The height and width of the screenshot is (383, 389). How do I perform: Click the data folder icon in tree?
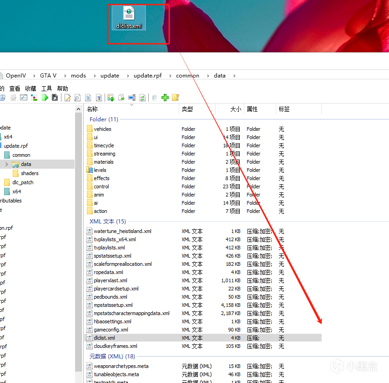[x=15, y=164]
